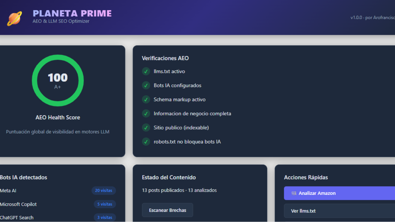This screenshot has width=395, height=222.
Task: Click the A+ grade label
Action: click(x=58, y=87)
